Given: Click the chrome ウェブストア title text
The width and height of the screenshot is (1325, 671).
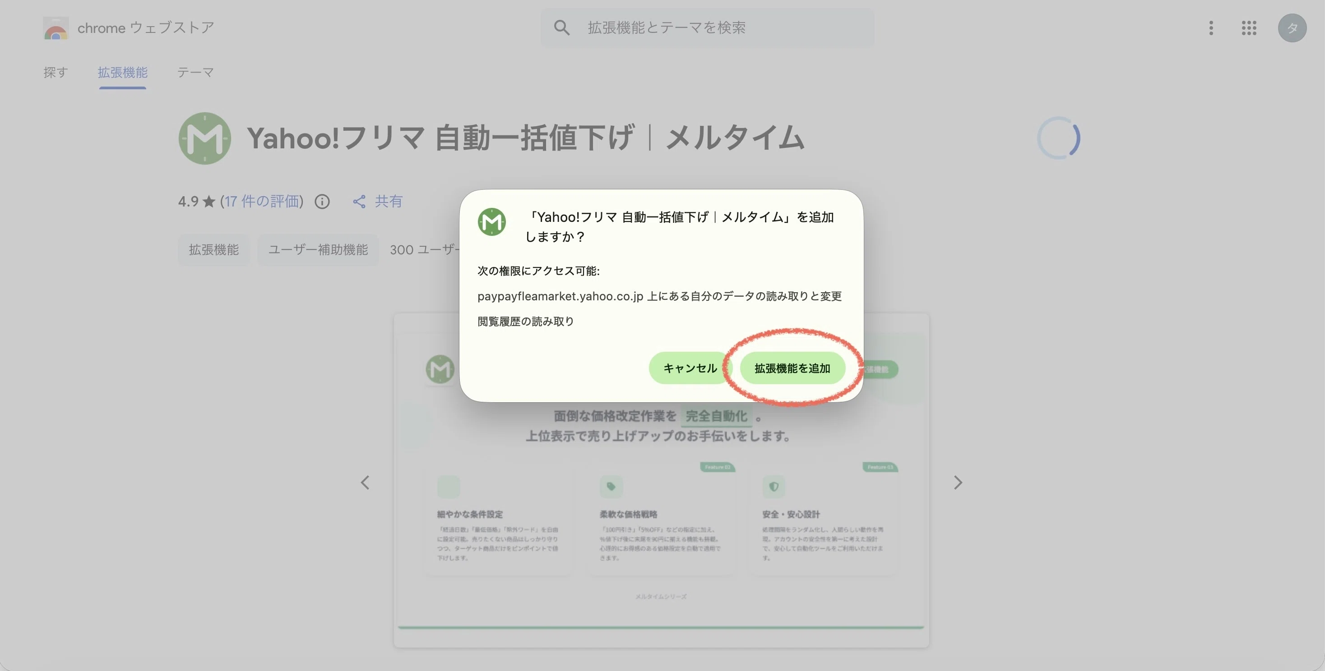Looking at the screenshot, I should tap(146, 28).
